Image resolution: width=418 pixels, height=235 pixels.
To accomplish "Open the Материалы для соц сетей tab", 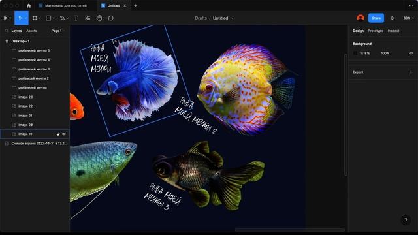I will click(65, 6).
